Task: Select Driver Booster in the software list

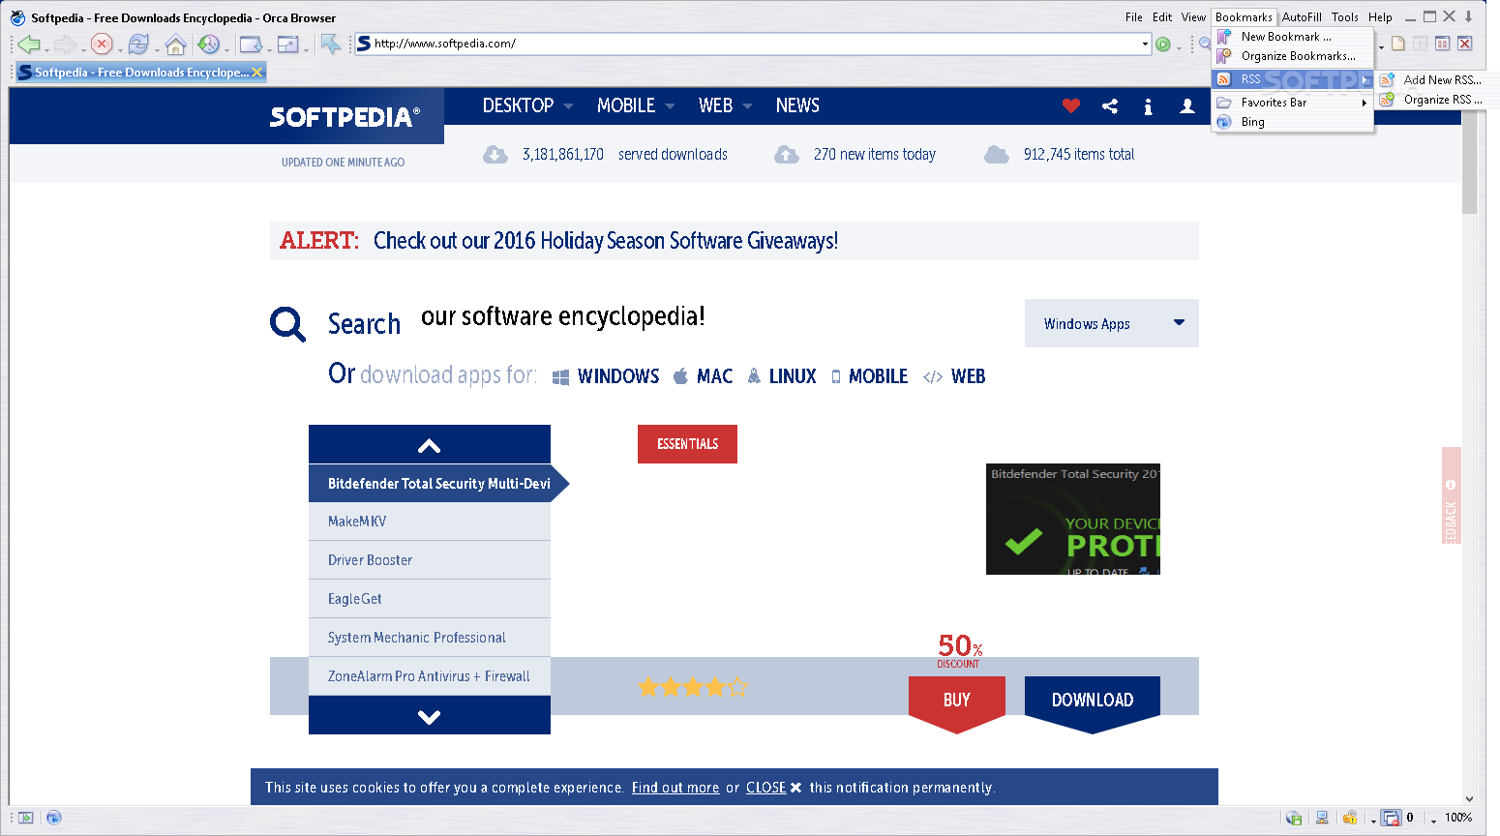Action: coord(430,560)
